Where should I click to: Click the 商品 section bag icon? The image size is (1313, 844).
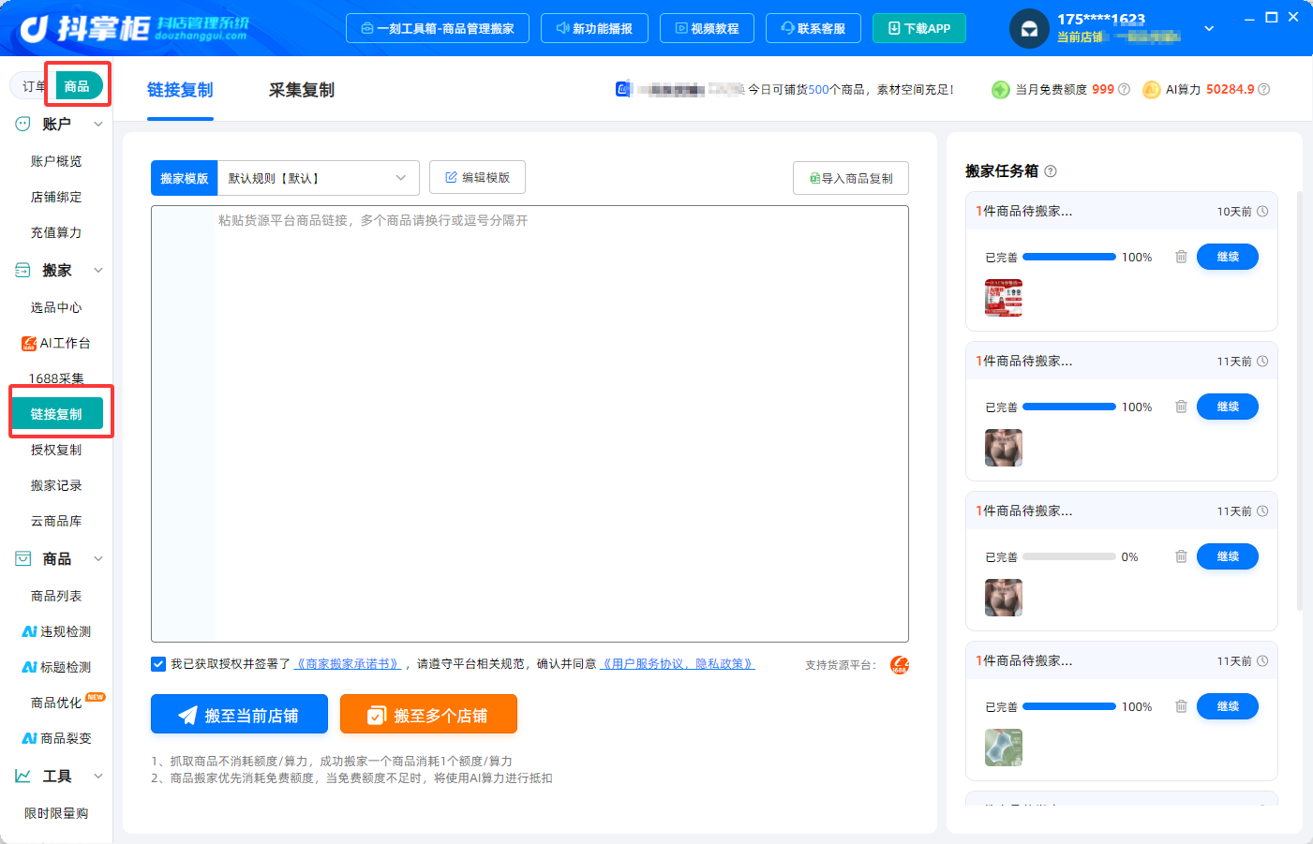click(22, 558)
